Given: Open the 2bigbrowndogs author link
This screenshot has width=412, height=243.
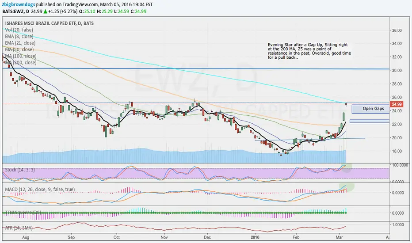Looking at the screenshot, I should tap(18, 4).
